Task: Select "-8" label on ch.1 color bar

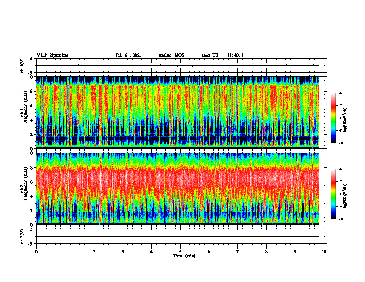Action: 340,118
